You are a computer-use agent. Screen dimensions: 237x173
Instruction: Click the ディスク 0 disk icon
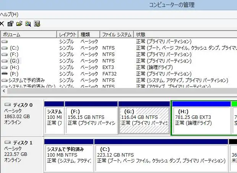pos(8,104)
